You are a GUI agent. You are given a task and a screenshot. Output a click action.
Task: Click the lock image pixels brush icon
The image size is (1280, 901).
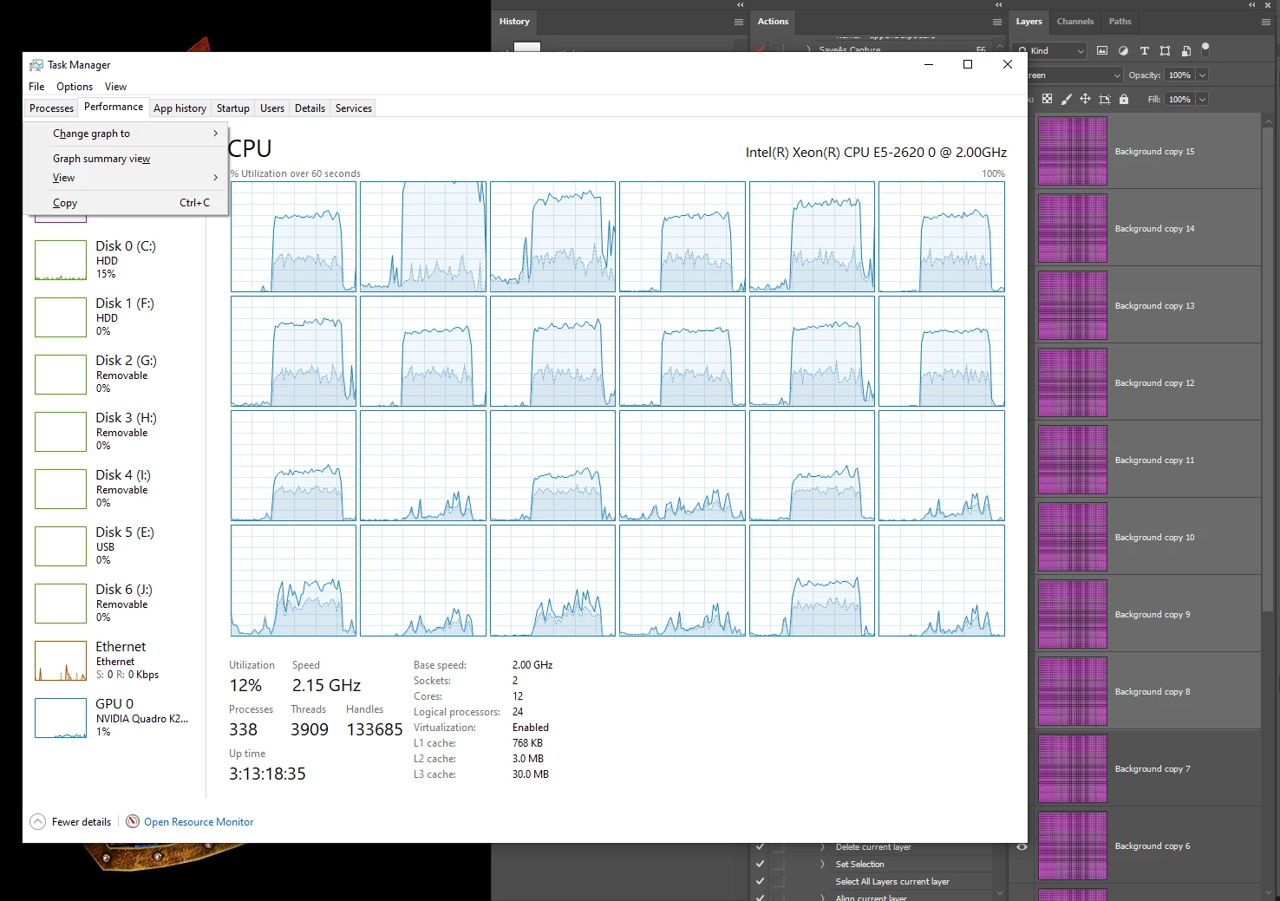point(1066,99)
